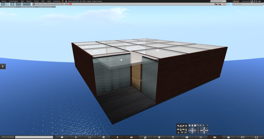Click the camera pan cross control
Image resolution: width=264 pixels, height=139 pixels.
[204, 130]
